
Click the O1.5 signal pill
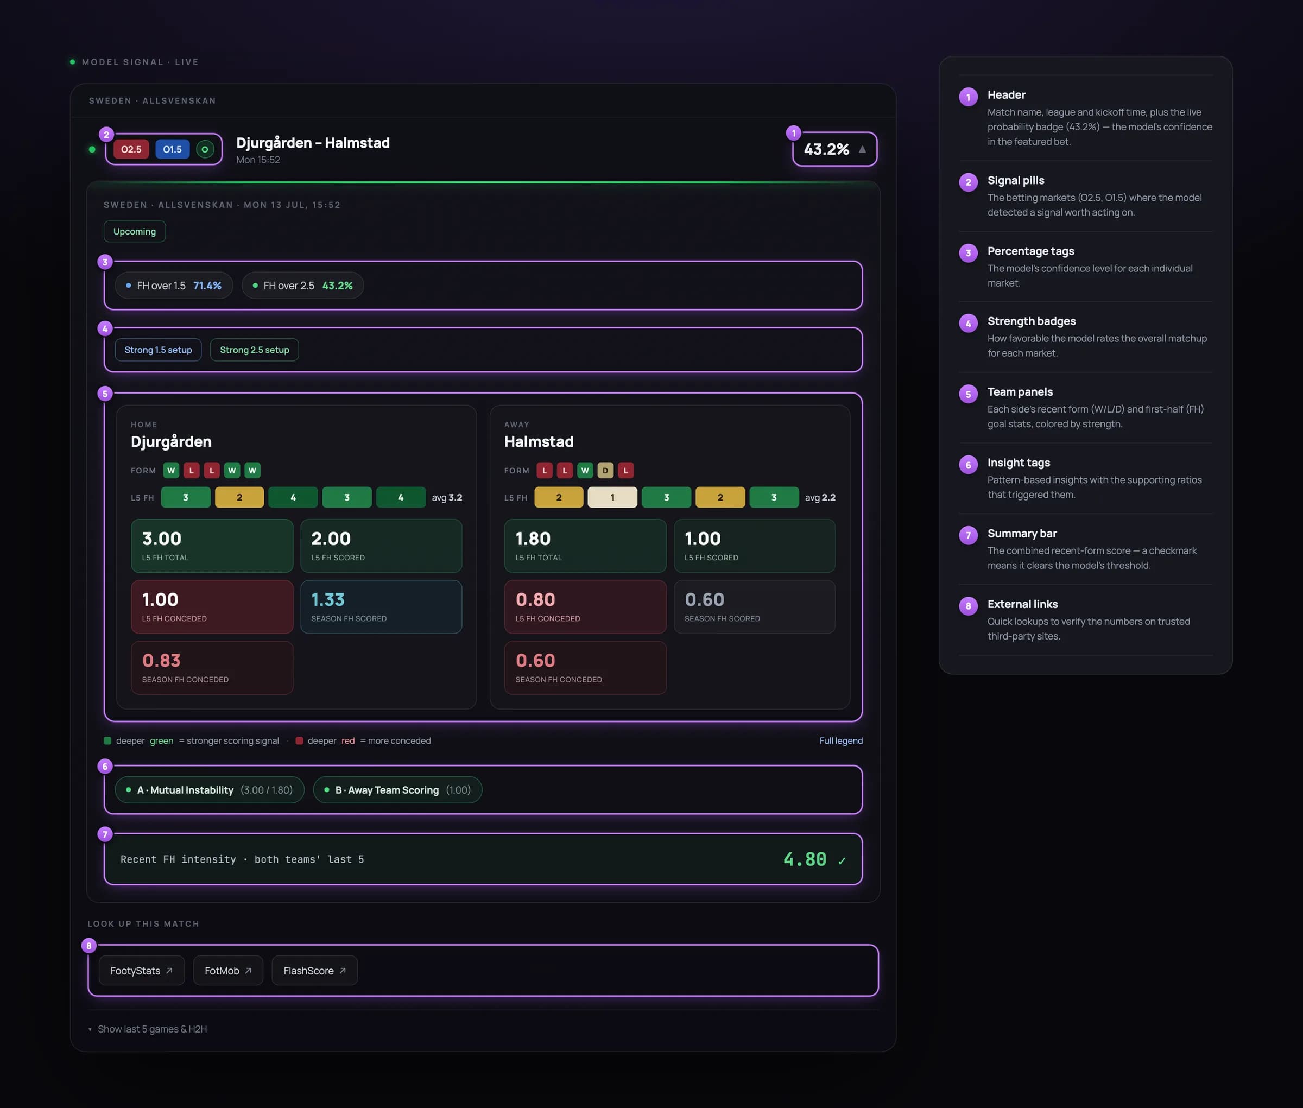pos(172,149)
